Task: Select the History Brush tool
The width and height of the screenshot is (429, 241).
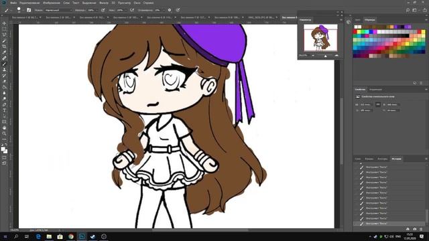Action: coord(4,76)
